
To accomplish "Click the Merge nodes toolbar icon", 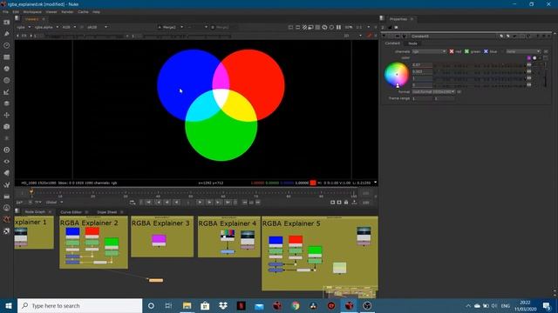I will coord(6,103).
